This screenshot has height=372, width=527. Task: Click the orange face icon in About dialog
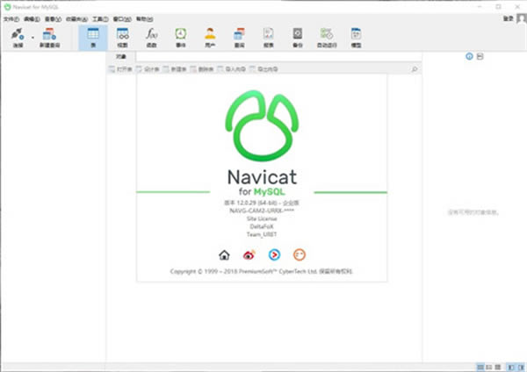point(300,255)
